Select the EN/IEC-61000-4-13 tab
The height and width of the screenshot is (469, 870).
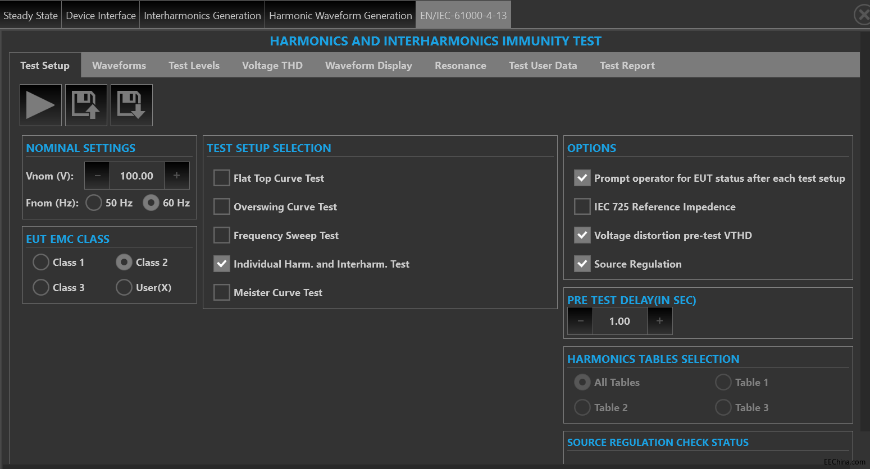(x=463, y=15)
